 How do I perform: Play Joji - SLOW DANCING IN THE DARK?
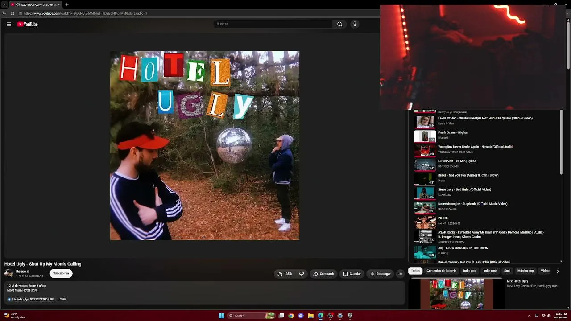[x=486, y=251]
